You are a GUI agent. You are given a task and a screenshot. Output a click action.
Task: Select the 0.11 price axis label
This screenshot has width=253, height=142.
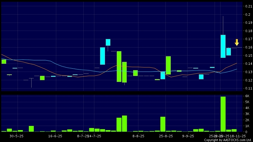pos(248,89)
